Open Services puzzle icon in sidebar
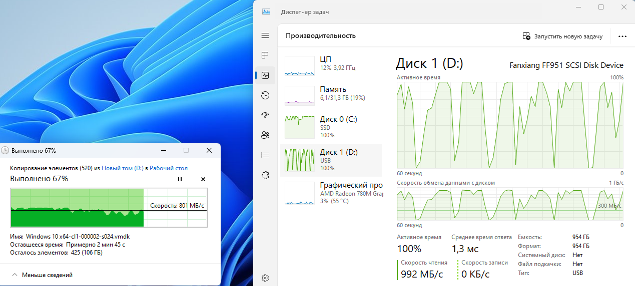635x286 pixels. 265,175
